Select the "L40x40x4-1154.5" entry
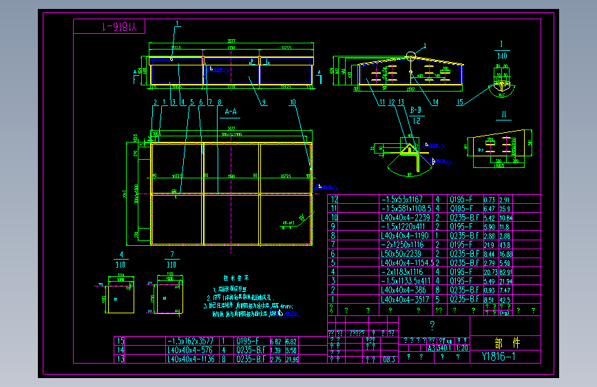This screenshot has height=387, width=597. pos(407,263)
